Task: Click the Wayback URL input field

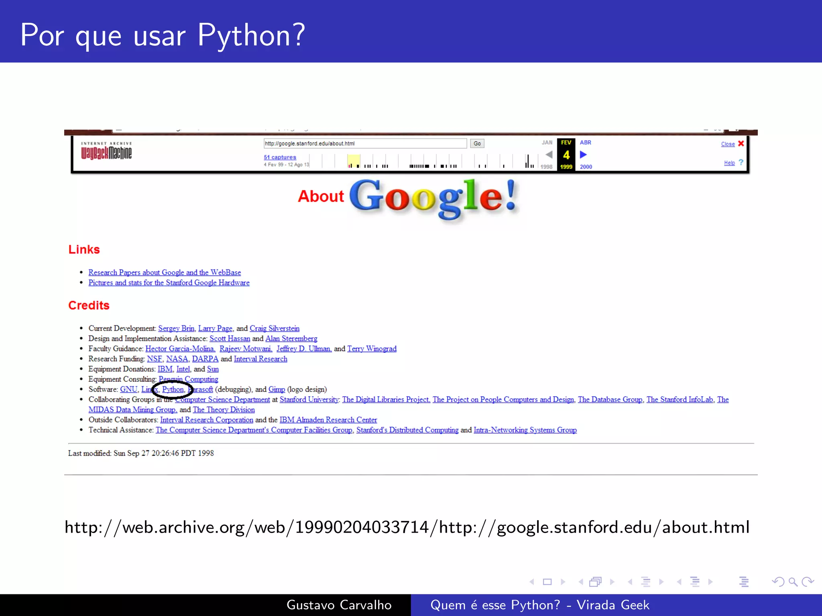Action: (365, 144)
